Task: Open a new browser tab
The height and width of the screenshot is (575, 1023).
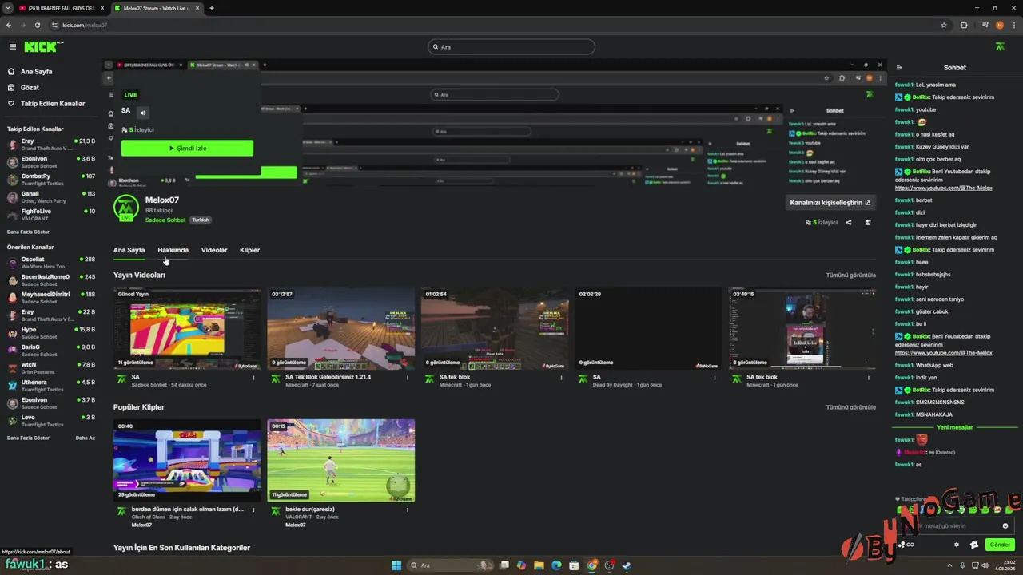Action: tap(212, 8)
